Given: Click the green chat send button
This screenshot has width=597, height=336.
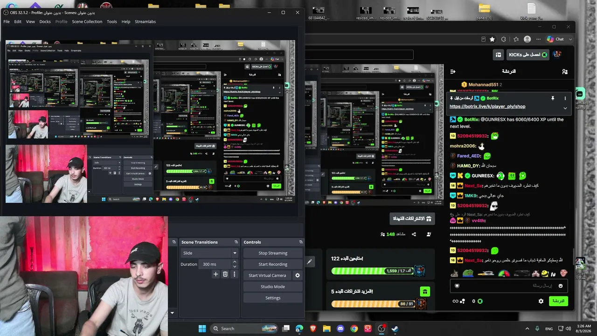Looking at the screenshot, I should pos(558,301).
